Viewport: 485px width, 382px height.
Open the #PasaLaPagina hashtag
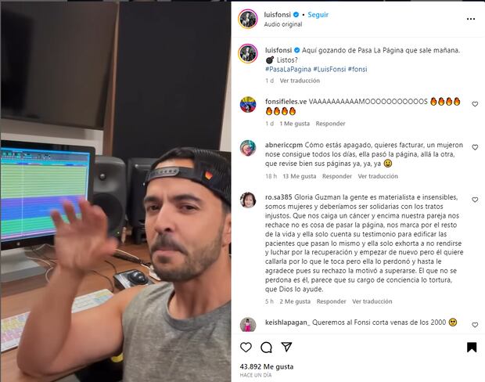[x=288, y=69]
